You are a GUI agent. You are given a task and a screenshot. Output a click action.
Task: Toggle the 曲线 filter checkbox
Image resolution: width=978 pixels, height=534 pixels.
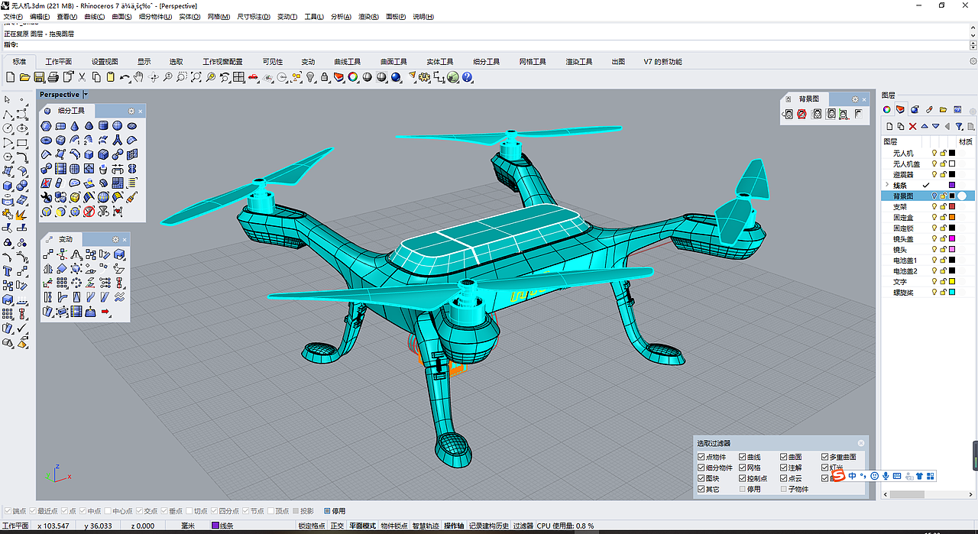(x=743, y=457)
